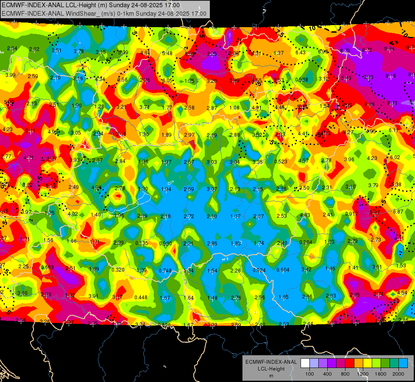Click the white swatch in LCL-Height legend
The height and width of the screenshot is (382, 415).
(305, 363)
